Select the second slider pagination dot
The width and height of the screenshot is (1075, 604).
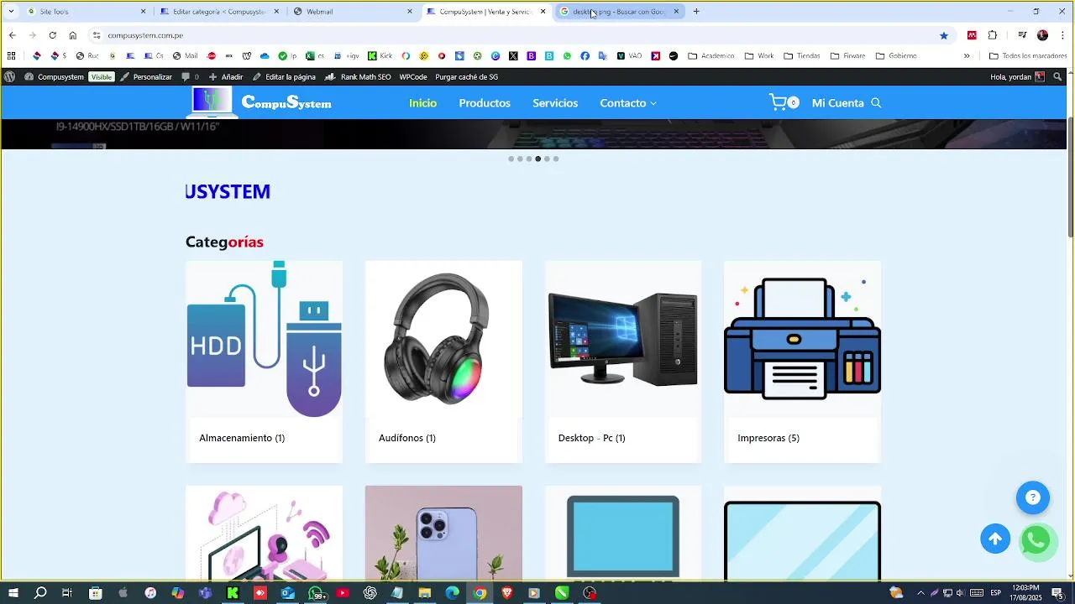coord(520,159)
